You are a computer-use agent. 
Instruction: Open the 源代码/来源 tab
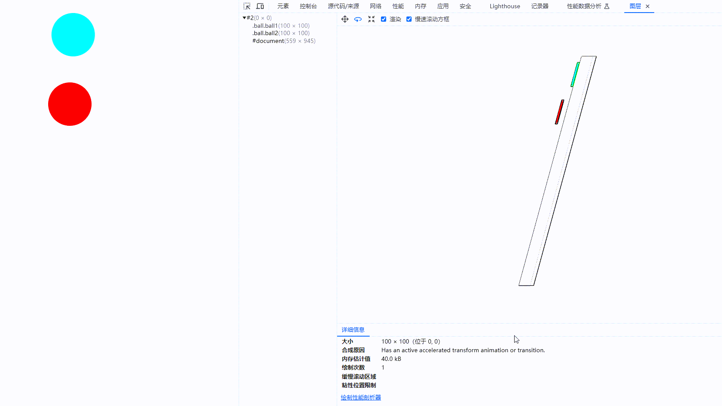point(343,6)
